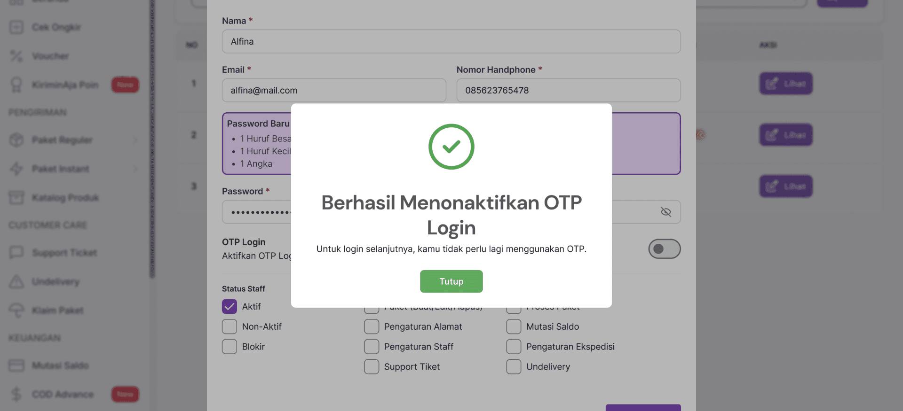Expand the Paket Instant submenu

tap(135, 169)
